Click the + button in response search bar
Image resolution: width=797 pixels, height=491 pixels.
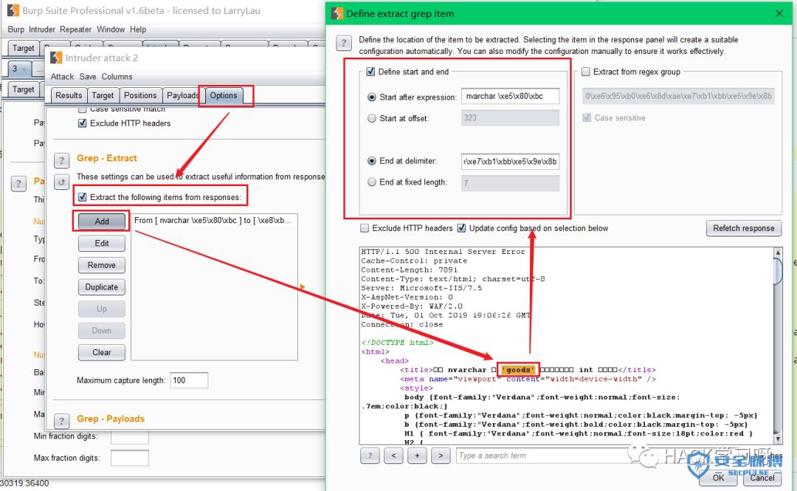point(417,456)
